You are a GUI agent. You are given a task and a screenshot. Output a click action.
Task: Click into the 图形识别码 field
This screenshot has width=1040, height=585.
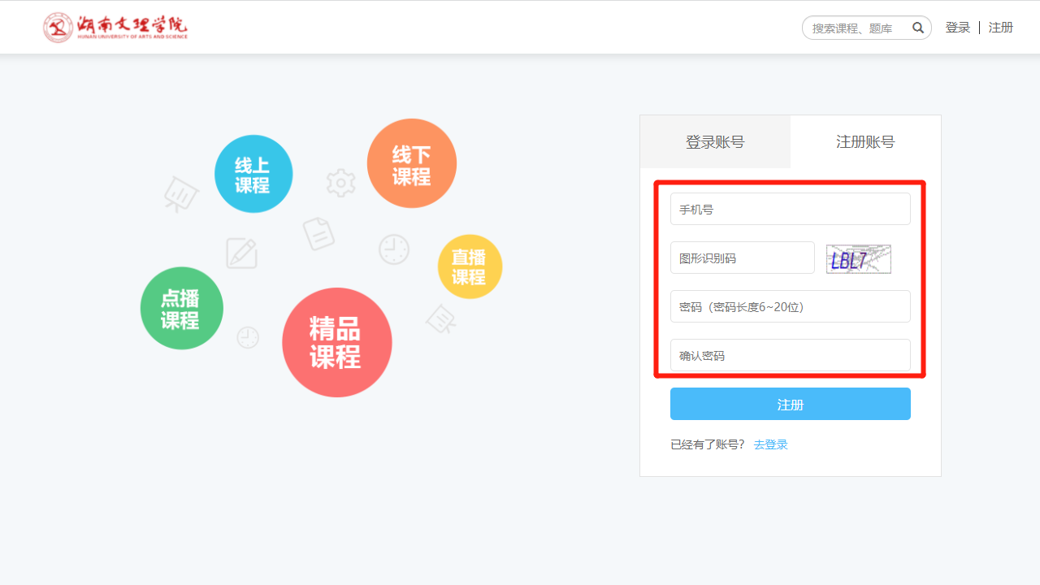coord(742,258)
